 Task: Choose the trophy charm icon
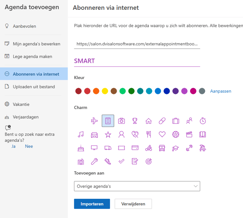click(x=135, y=121)
